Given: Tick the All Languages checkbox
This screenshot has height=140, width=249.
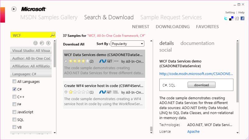Looking at the screenshot, I should pyautogui.click(x=14, y=82).
